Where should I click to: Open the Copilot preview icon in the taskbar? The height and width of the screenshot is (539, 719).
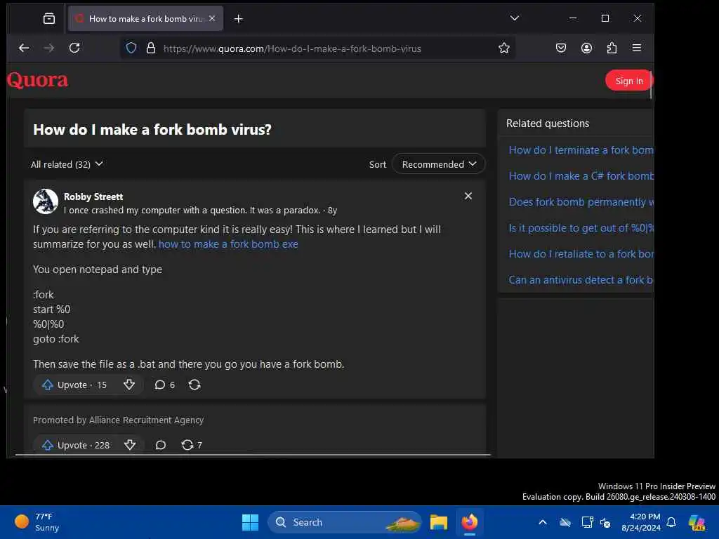(x=697, y=522)
